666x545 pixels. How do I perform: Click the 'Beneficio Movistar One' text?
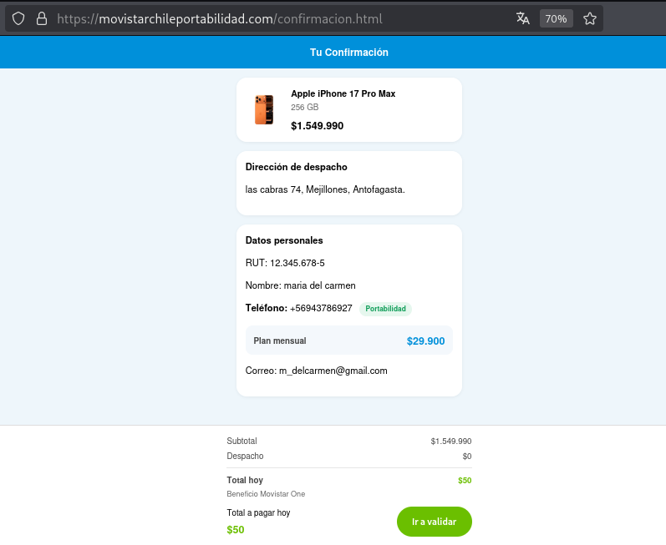coord(266,494)
